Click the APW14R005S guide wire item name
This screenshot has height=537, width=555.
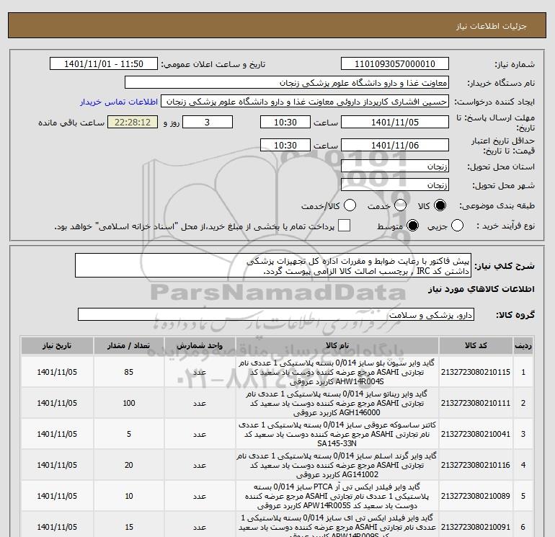coord(337,496)
